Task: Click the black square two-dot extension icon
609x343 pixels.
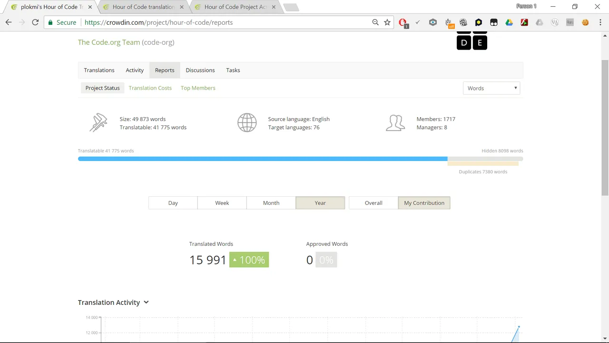Action: pos(494,22)
